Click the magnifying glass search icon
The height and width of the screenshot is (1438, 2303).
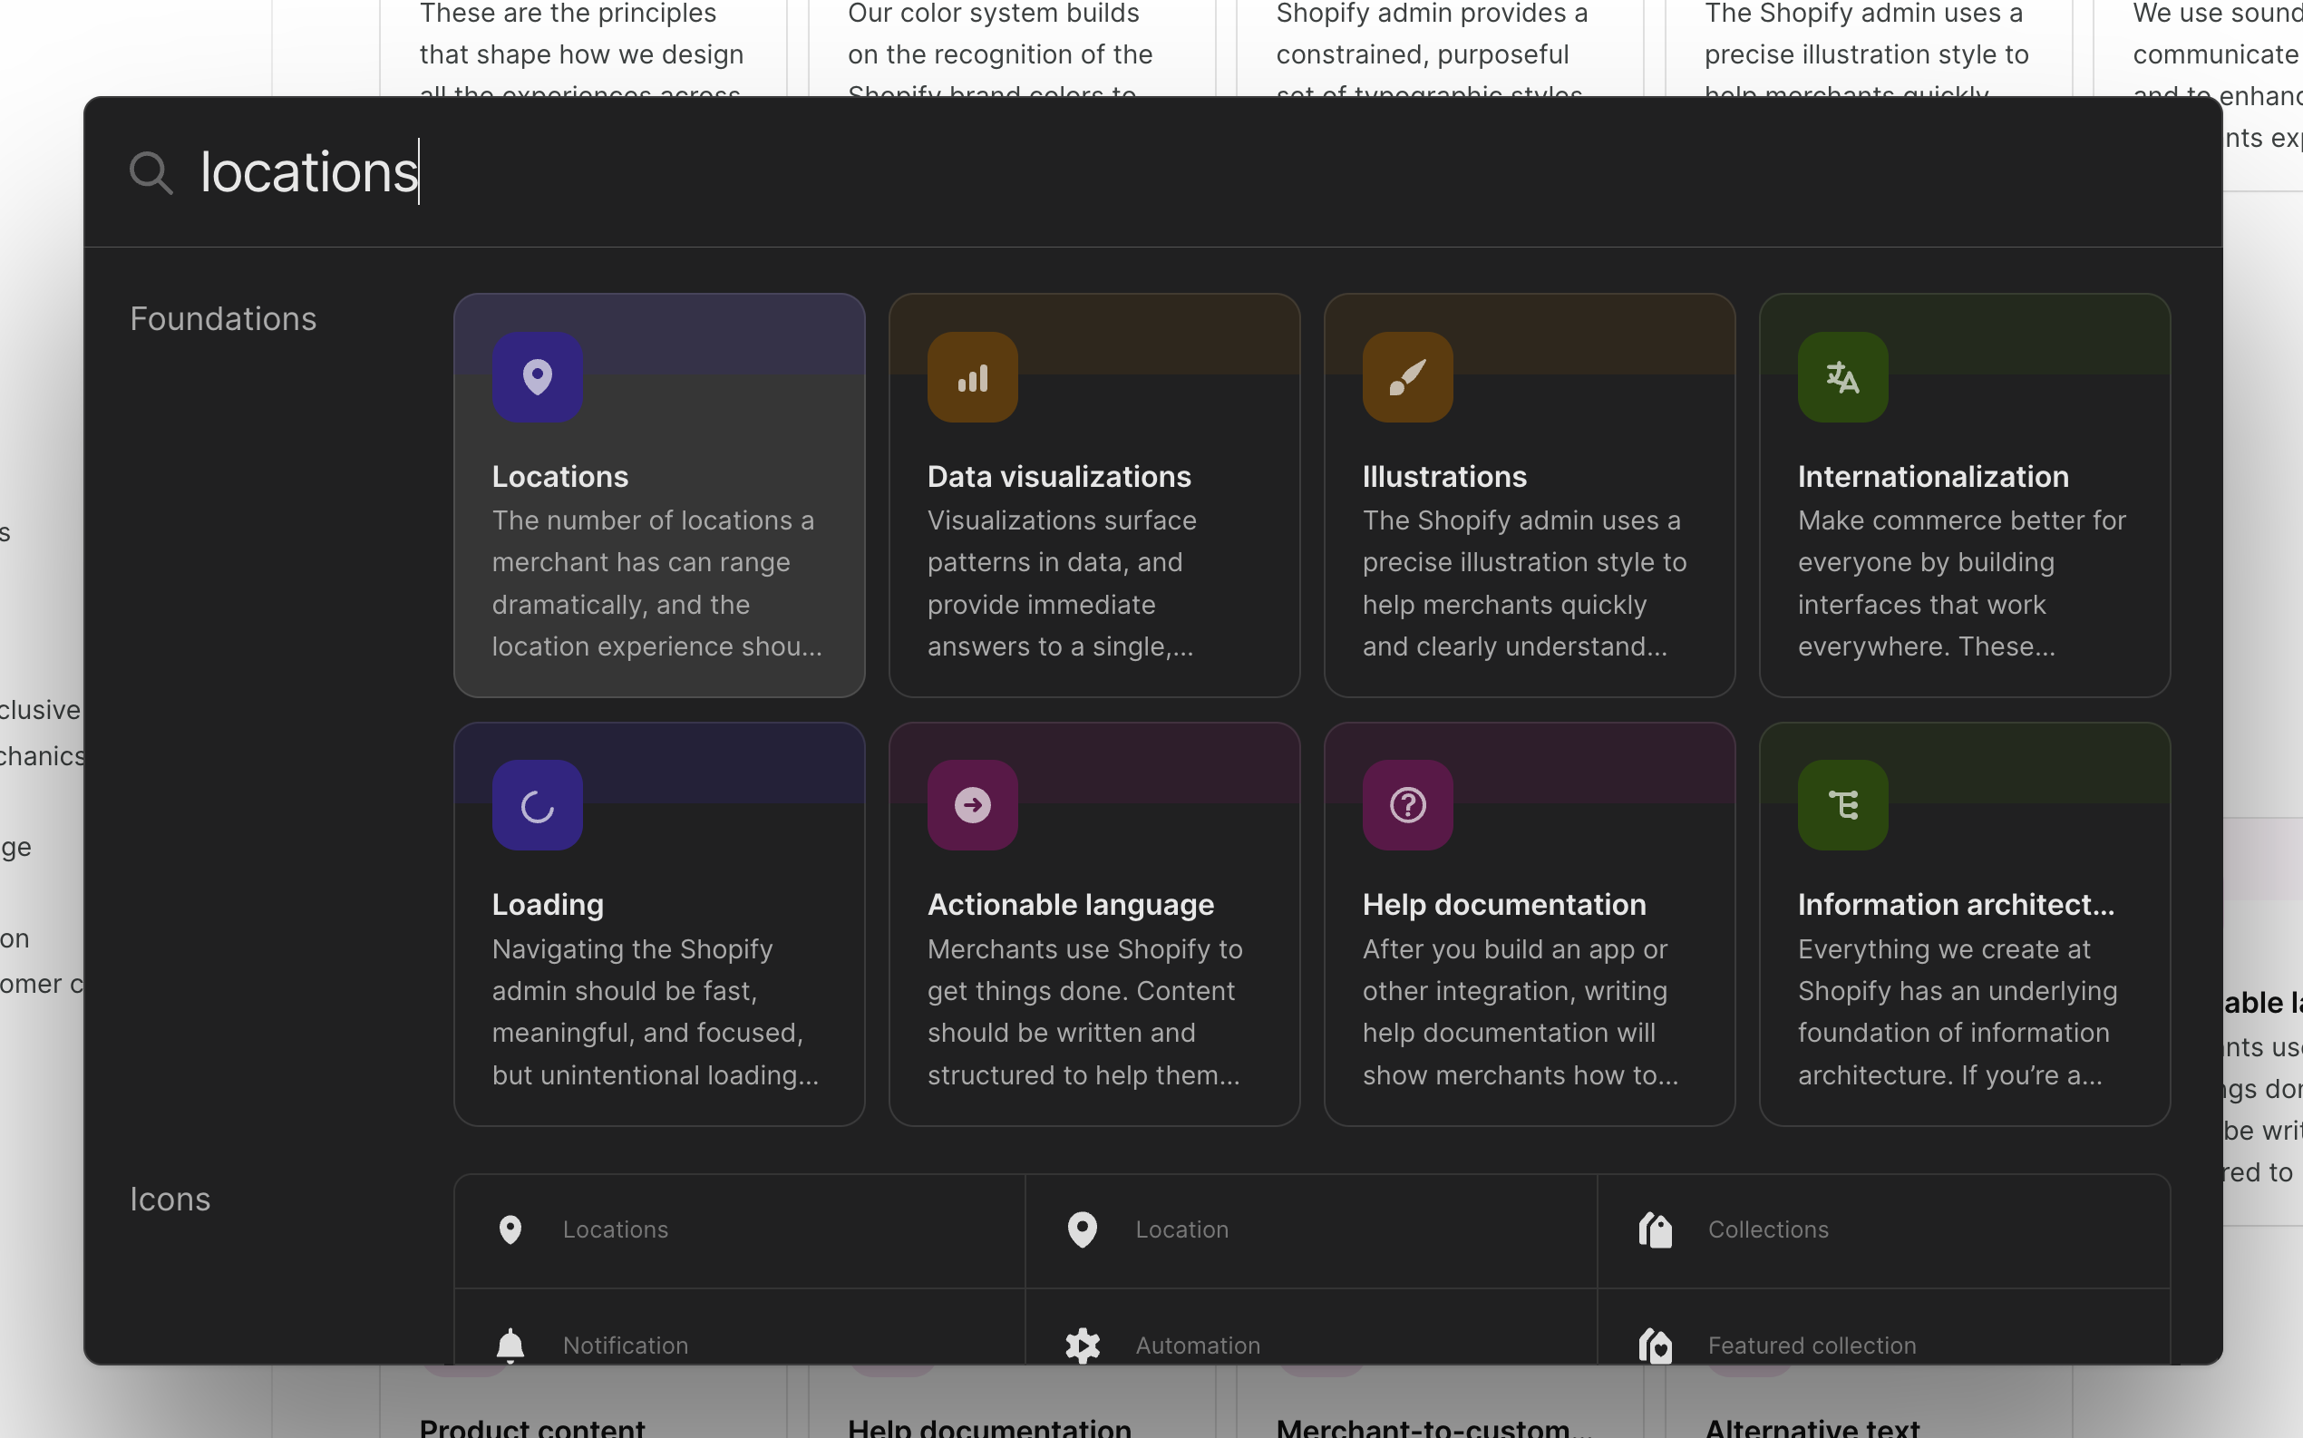coord(151,173)
